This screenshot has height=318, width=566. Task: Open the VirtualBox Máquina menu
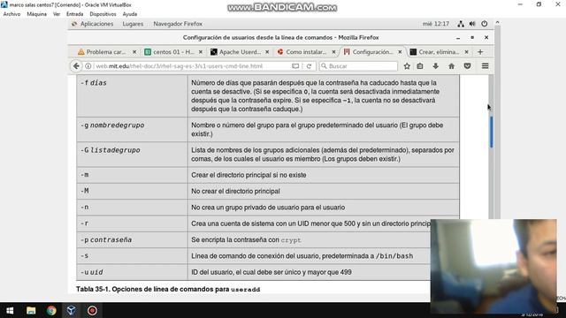pyautogui.click(x=37, y=14)
